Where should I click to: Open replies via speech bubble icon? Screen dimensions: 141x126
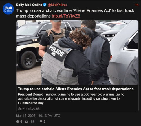coord(18,121)
